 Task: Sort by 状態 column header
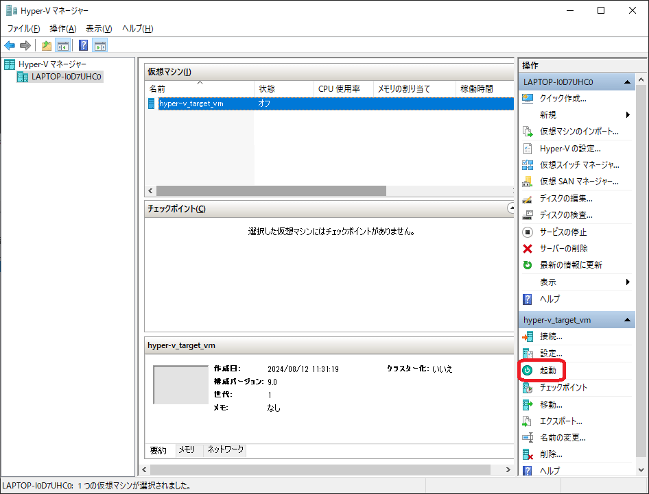[284, 89]
